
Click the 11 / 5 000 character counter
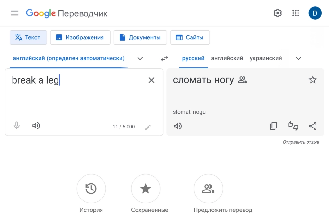click(124, 127)
